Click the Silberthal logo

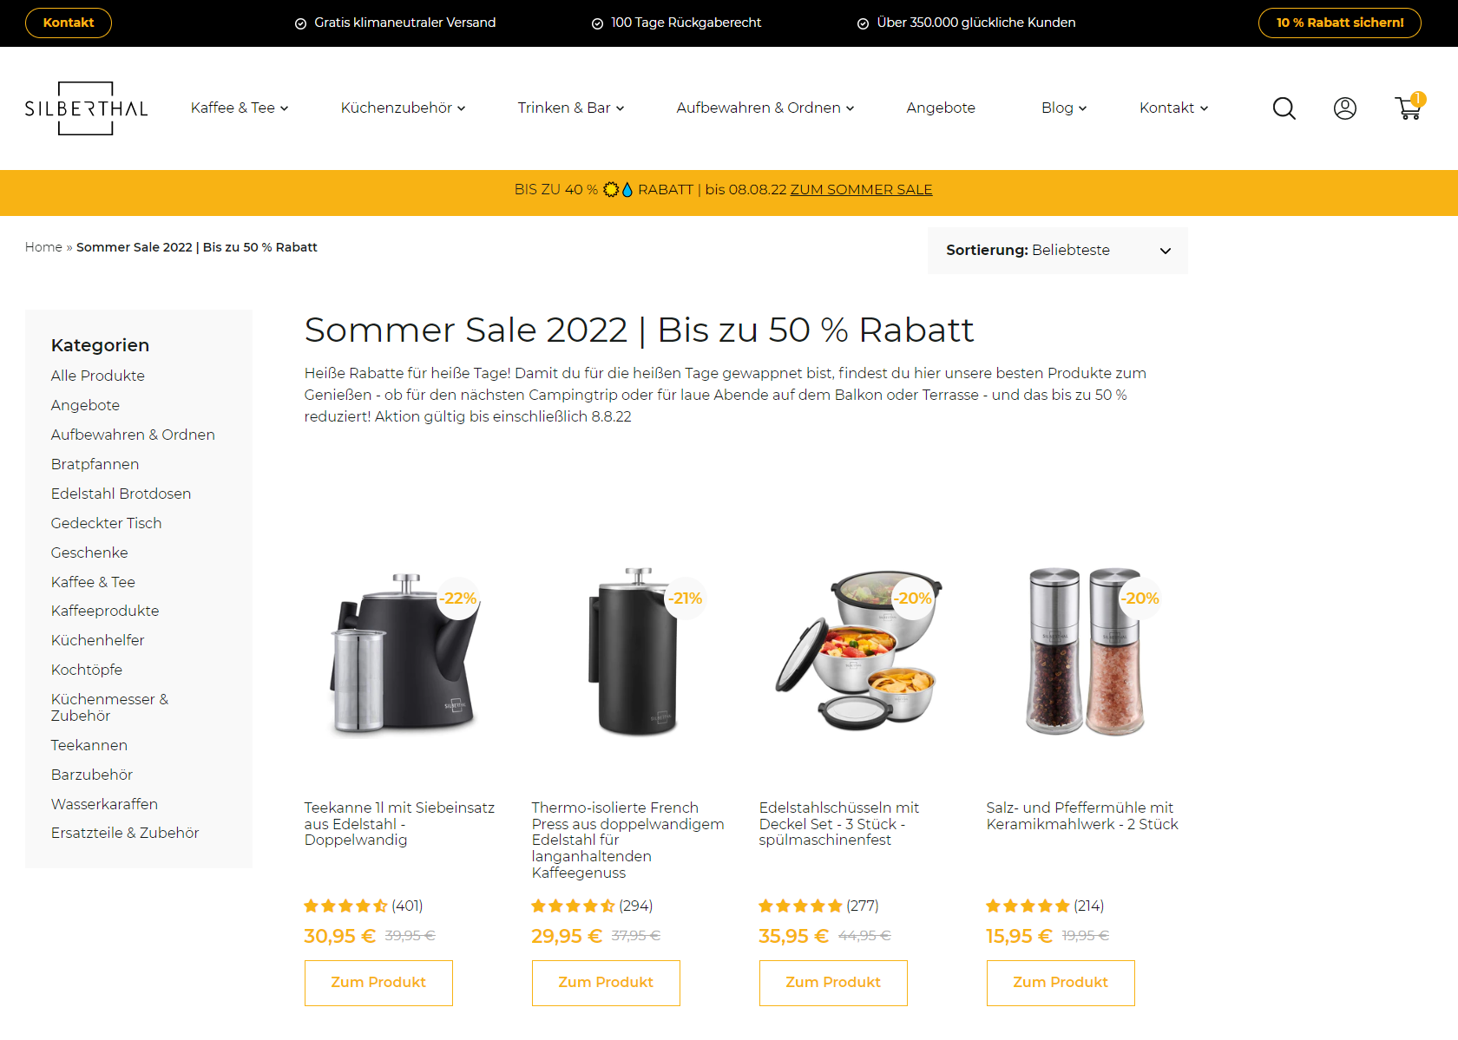click(86, 108)
